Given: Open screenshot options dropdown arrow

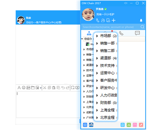Looking at the screenshot, I should pyautogui.click(x=41, y=88).
